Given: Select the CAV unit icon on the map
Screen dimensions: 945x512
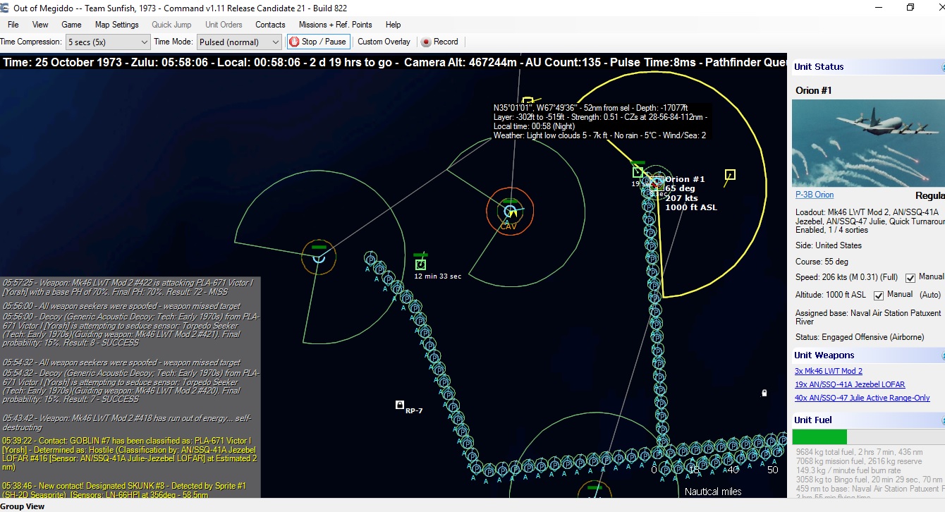Looking at the screenshot, I should pyautogui.click(x=510, y=210).
